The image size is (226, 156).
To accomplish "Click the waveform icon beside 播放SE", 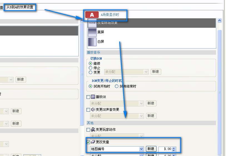I will [x=93, y=97].
